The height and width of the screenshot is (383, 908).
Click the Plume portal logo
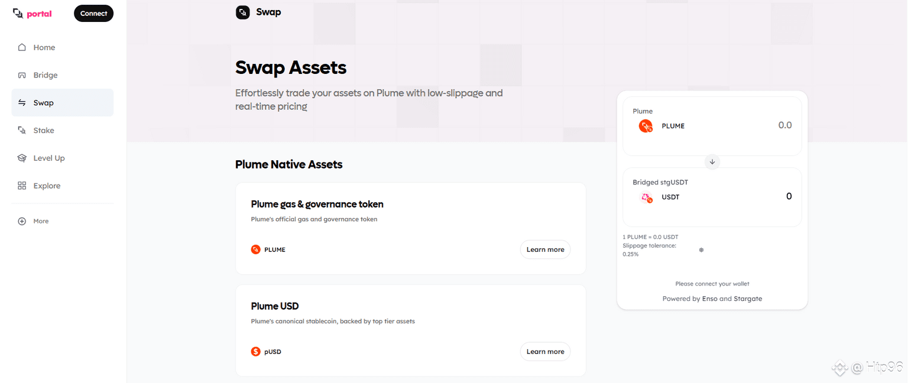33,14
